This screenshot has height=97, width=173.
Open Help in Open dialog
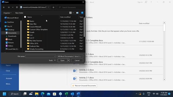tap(82, 13)
